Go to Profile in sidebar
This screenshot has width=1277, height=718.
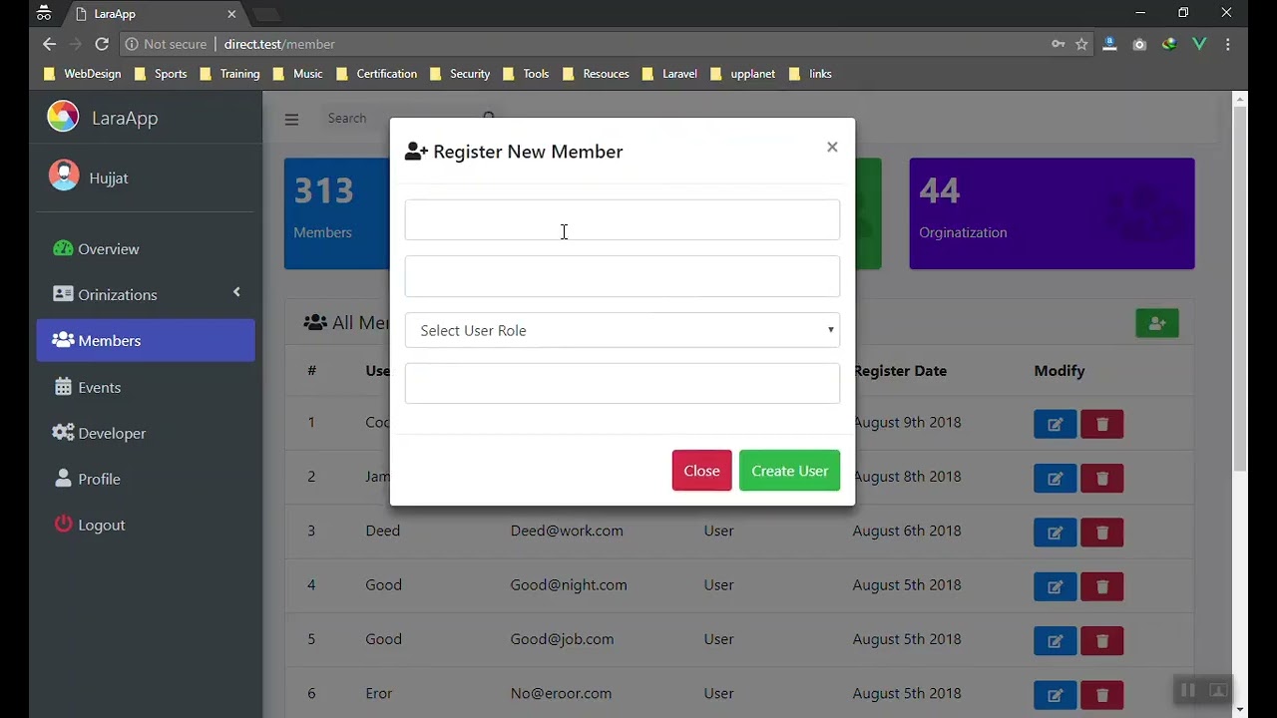click(x=146, y=479)
